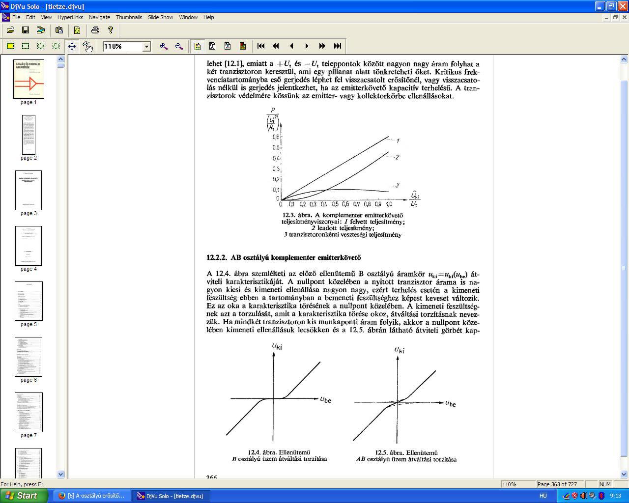Select the page 4 thumbnail
This screenshot has width=629, height=503.
pos(29,246)
